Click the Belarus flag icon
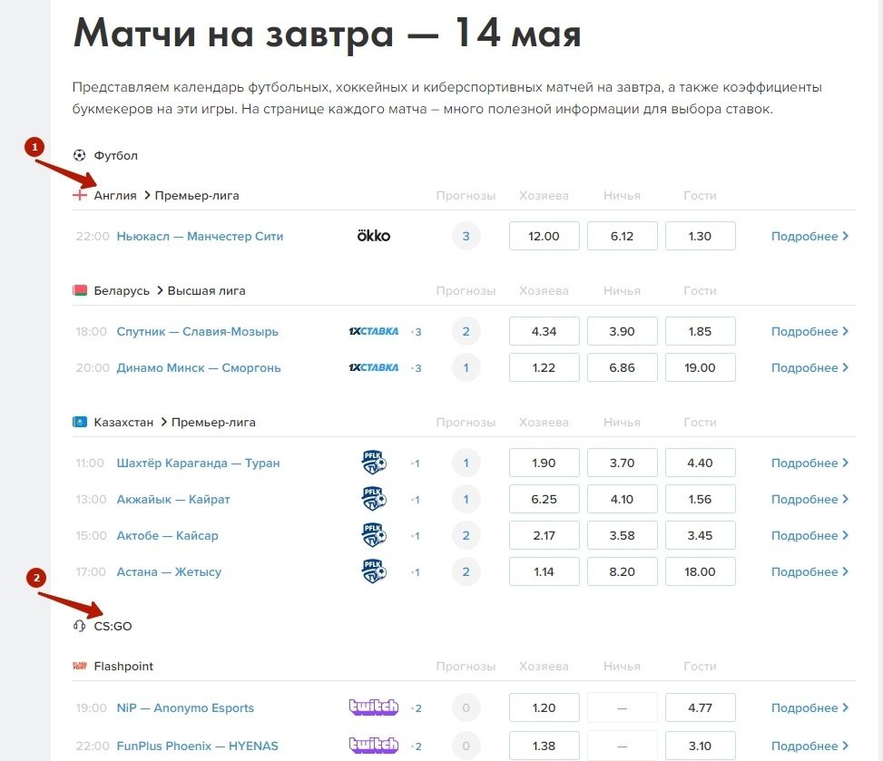This screenshot has width=883, height=761. pyautogui.click(x=80, y=290)
